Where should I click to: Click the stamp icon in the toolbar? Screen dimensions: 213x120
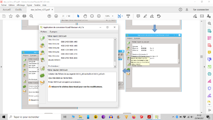coord(159,16)
